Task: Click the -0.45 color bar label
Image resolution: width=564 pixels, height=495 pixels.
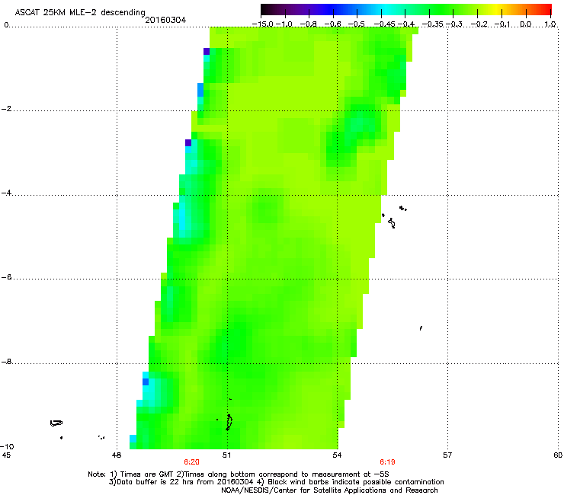Action: point(385,24)
